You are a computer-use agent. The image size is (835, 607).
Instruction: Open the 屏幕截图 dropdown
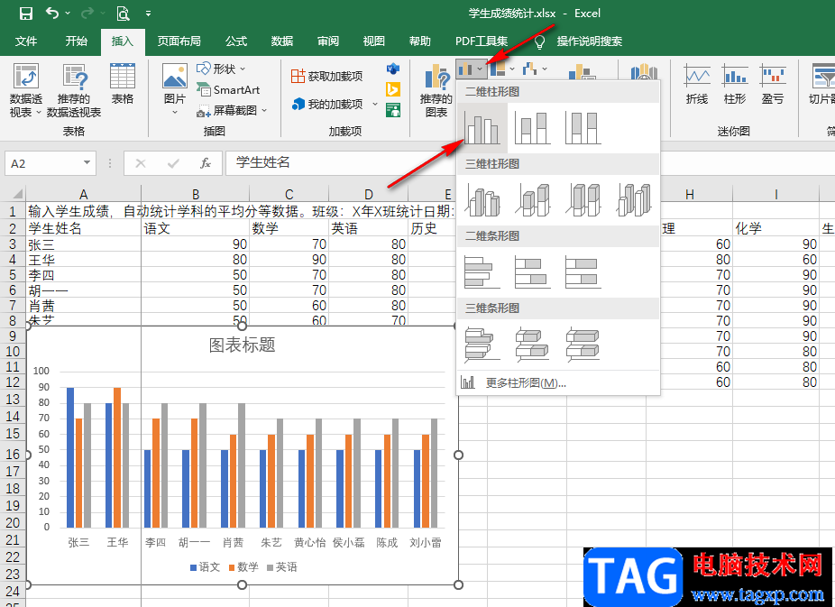click(x=232, y=110)
